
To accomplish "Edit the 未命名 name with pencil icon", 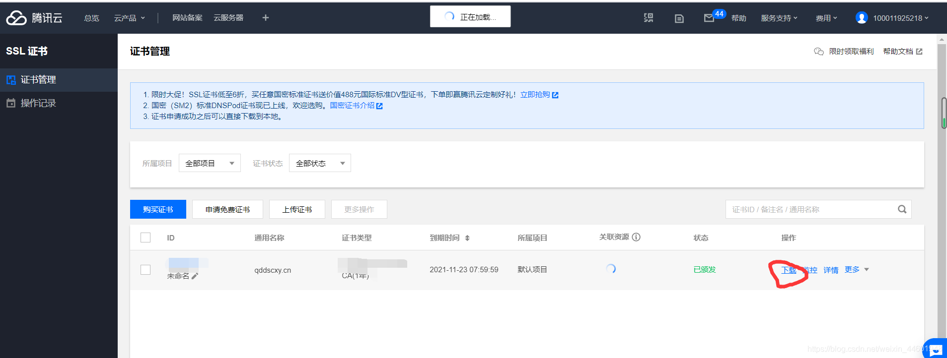I will pyautogui.click(x=195, y=276).
